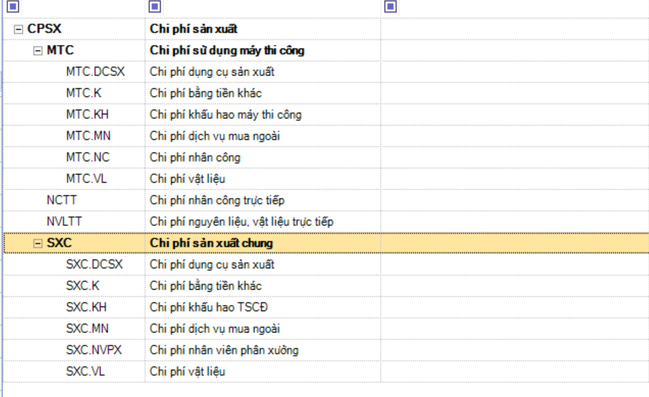Select the CPSX code row
The width and height of the screenshot is (649, 397).
click(44, 29)
